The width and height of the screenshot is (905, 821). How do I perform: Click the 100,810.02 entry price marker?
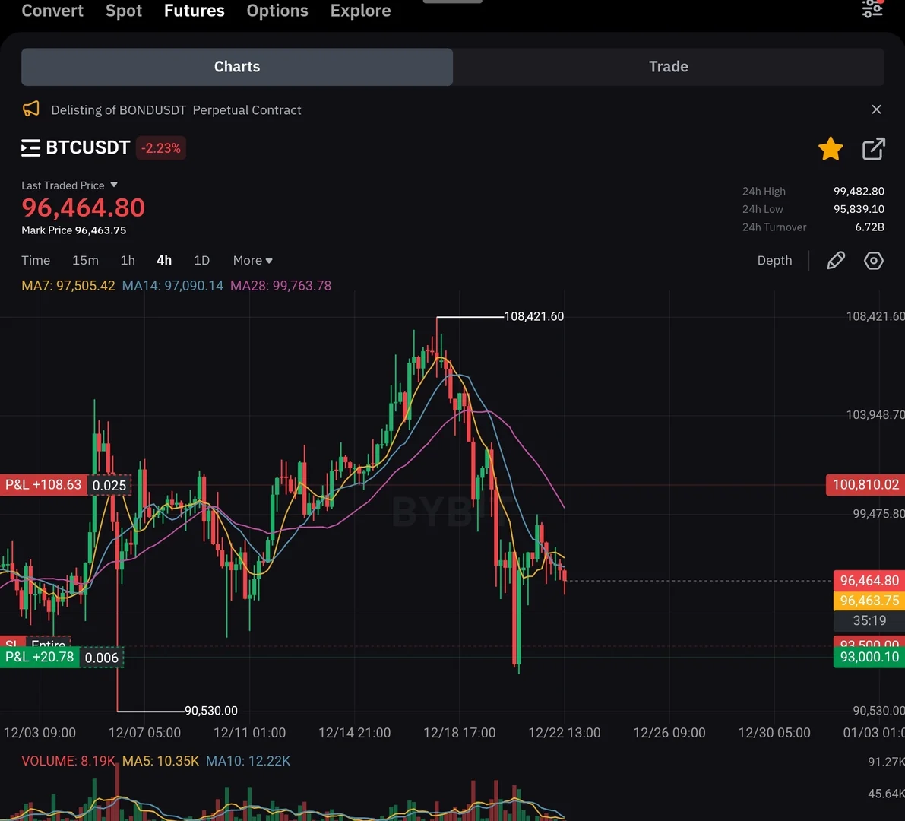(865, 484)
